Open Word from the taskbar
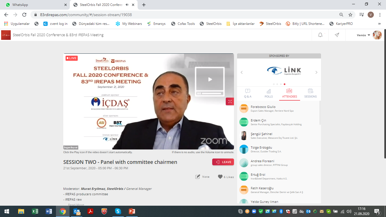This screenshot has width=386, height=217. (x=49, y=211)
